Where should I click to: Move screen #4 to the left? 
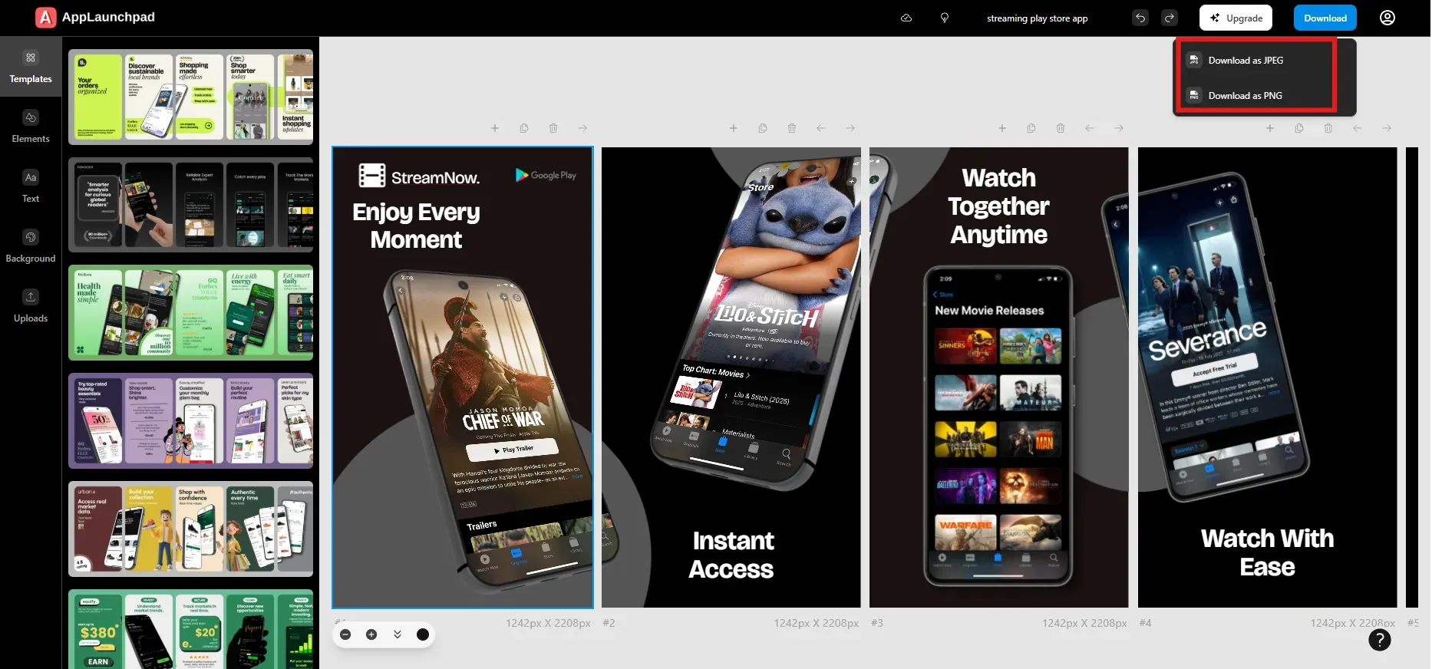coord(1358,128)
